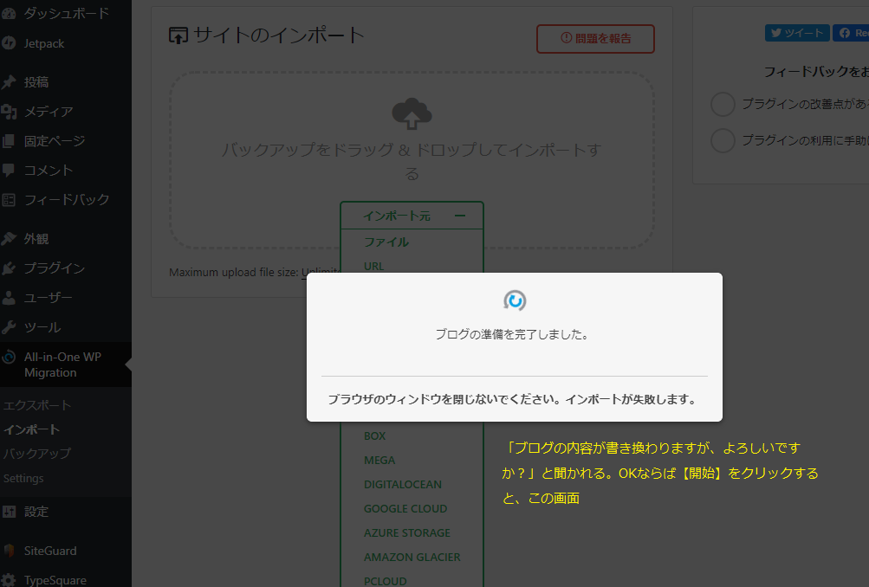
Task: Click the pushpin icon beside 投稿
Action: pos(9,82)
